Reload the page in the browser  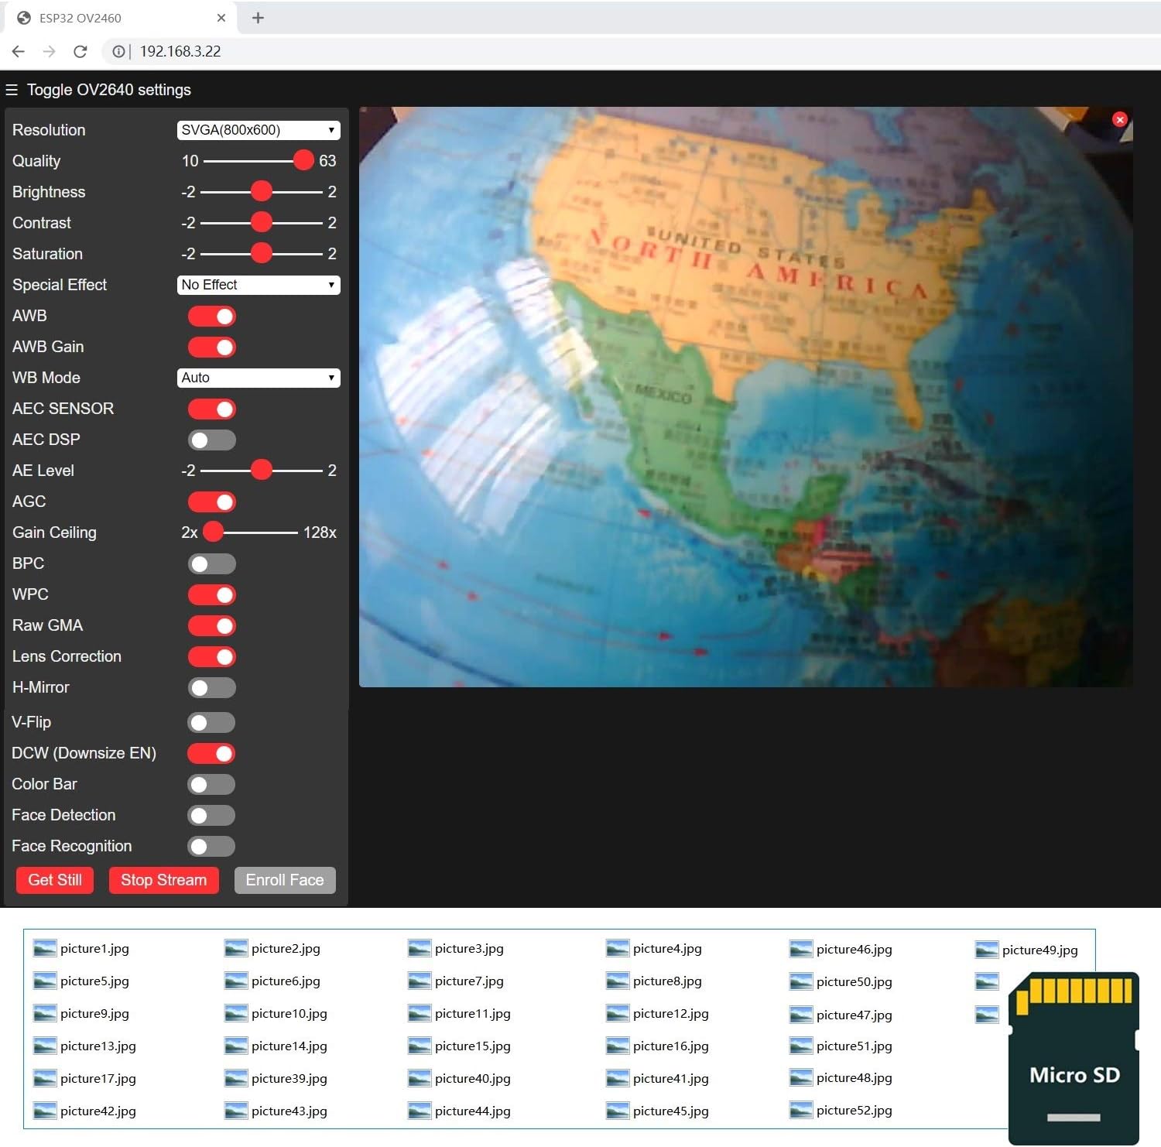80,51
